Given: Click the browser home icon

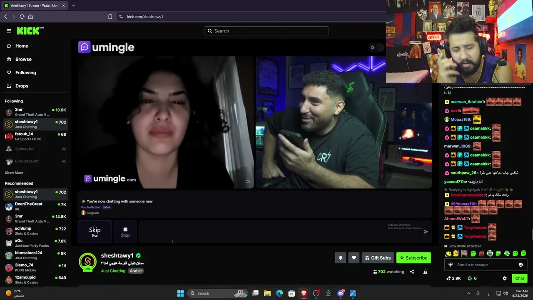Looking at the screenshot, I should pyautogui.click(x=30, y=17).
